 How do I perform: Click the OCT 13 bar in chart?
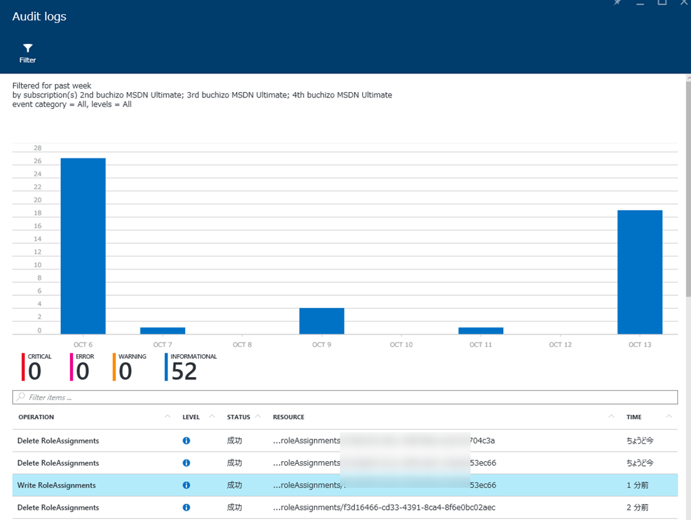pos(639,272)
